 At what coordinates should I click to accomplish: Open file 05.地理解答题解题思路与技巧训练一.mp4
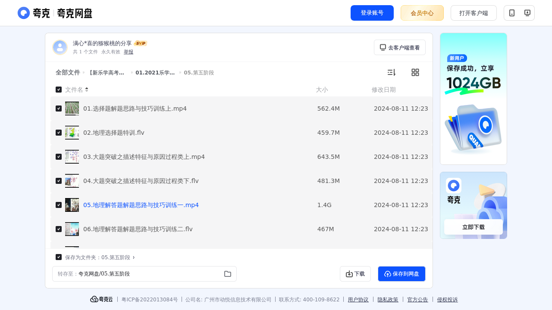pyautogui.click(x=141, y=205)
